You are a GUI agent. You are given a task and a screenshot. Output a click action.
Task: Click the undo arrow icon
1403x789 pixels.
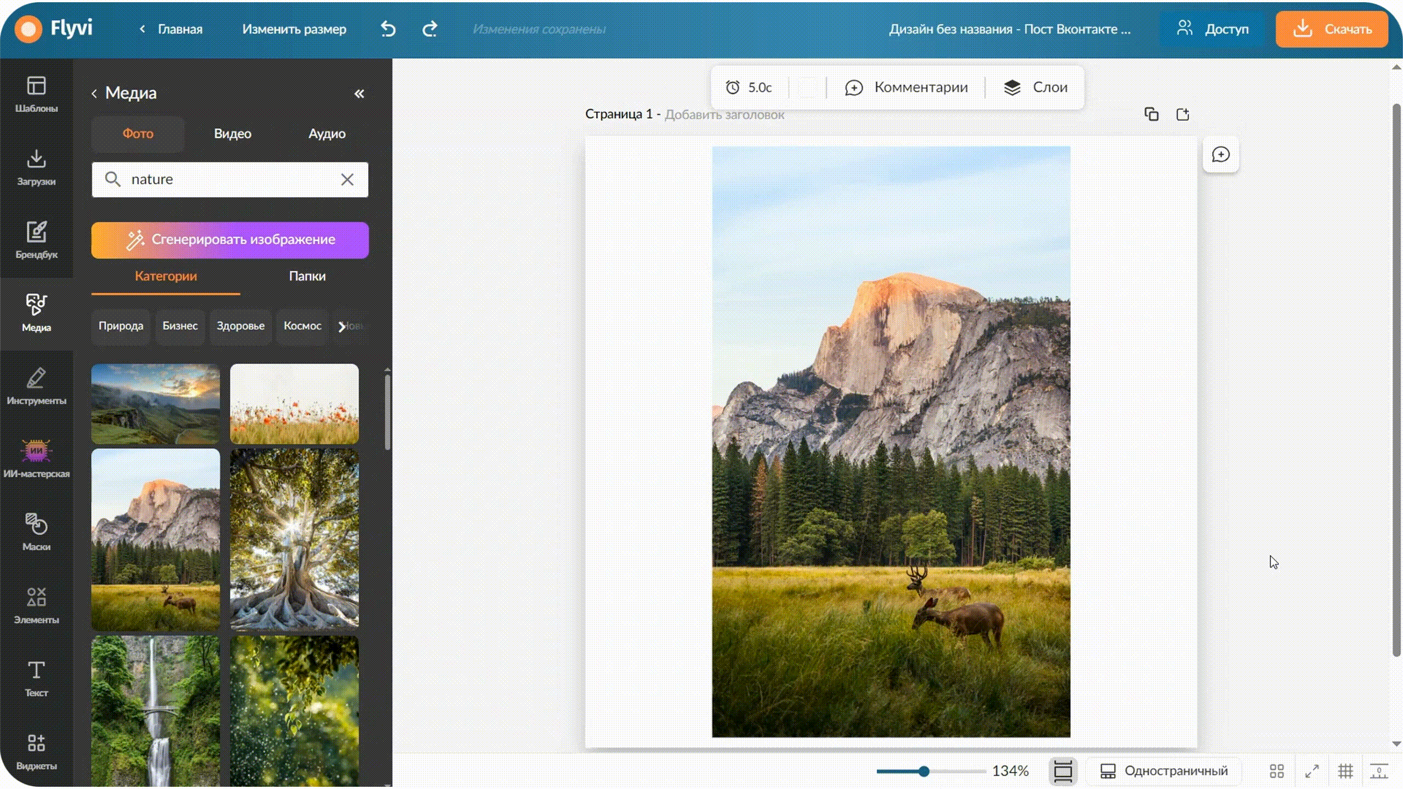coord(388,29)
